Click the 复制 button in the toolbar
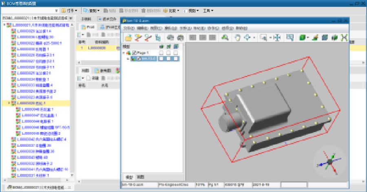 pos(92,10)
